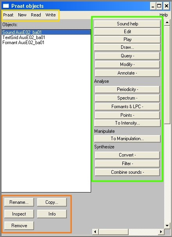
Task: Click the vertical scrollbar down arrow
Action: click(167, 226)
